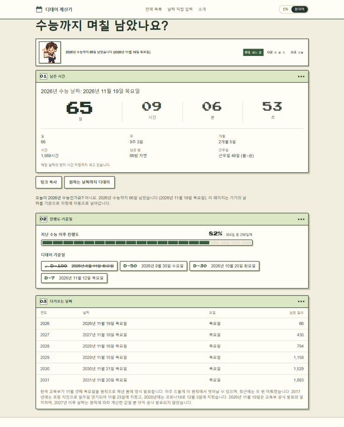Click the student mascot illustration
This screenshot has height=427, width=344.
tap(50, 52)
